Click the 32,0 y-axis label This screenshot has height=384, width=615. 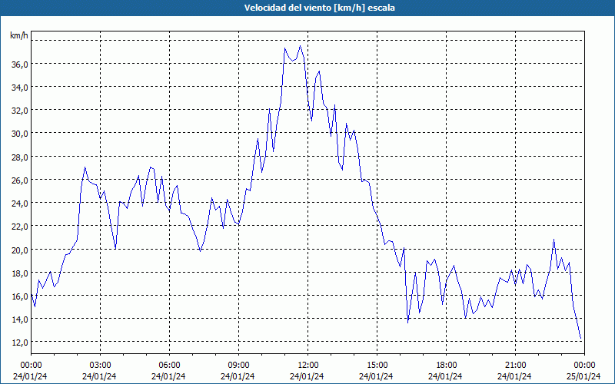(x=20, y=111)
